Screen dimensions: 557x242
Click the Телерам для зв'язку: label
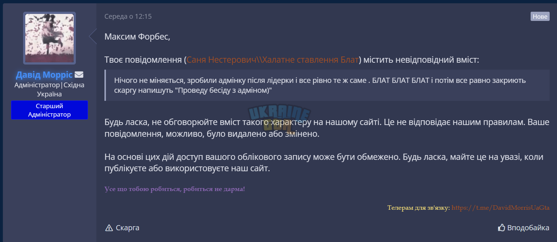click(x=418, y=208)
